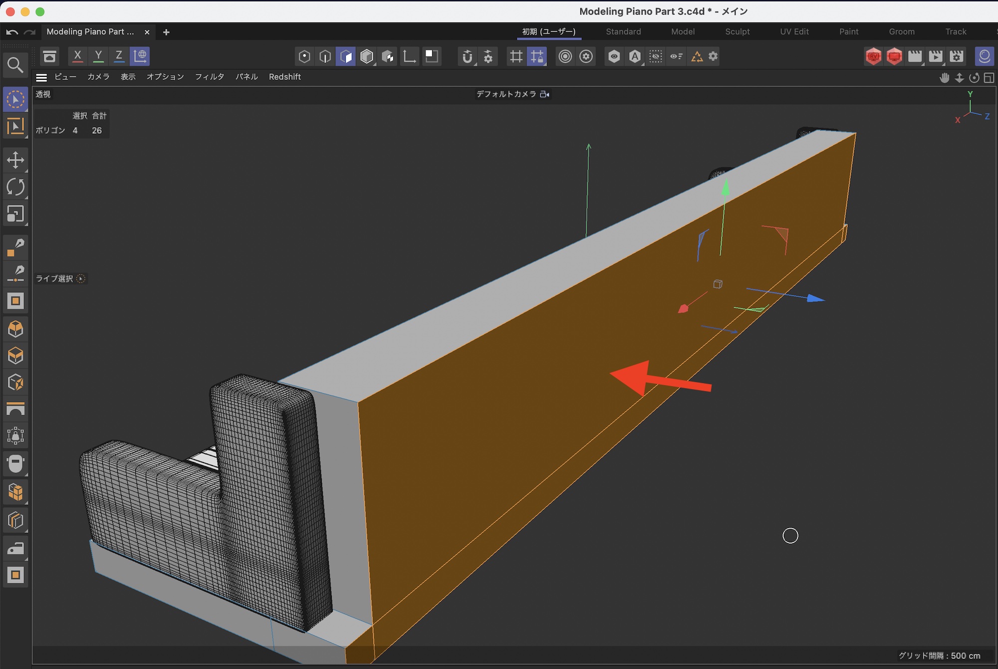998x669 pixels.
Task: Select the Scale tool
Action: coord(15,214)
